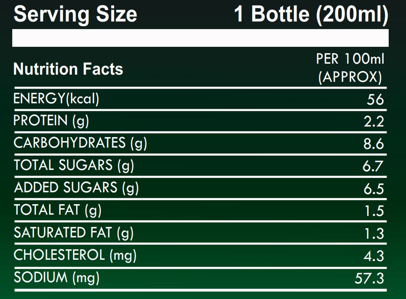The height and width of the screenshot is (299, 406).
Task: Select the ENERGY(kcal) row label
Action: (56, 99)
